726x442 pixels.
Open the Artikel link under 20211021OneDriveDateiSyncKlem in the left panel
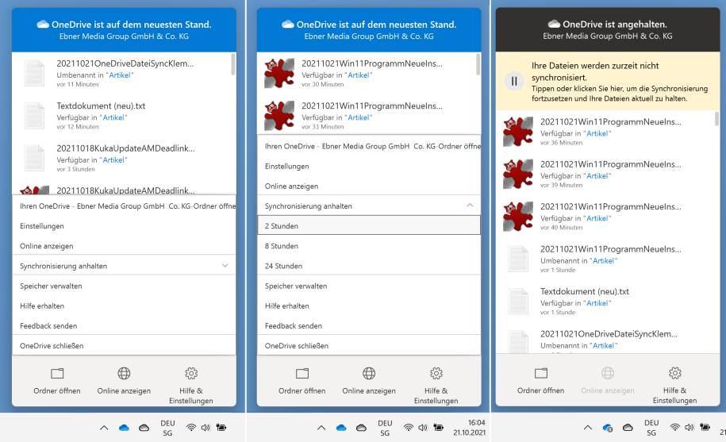[x=120, y=75]
